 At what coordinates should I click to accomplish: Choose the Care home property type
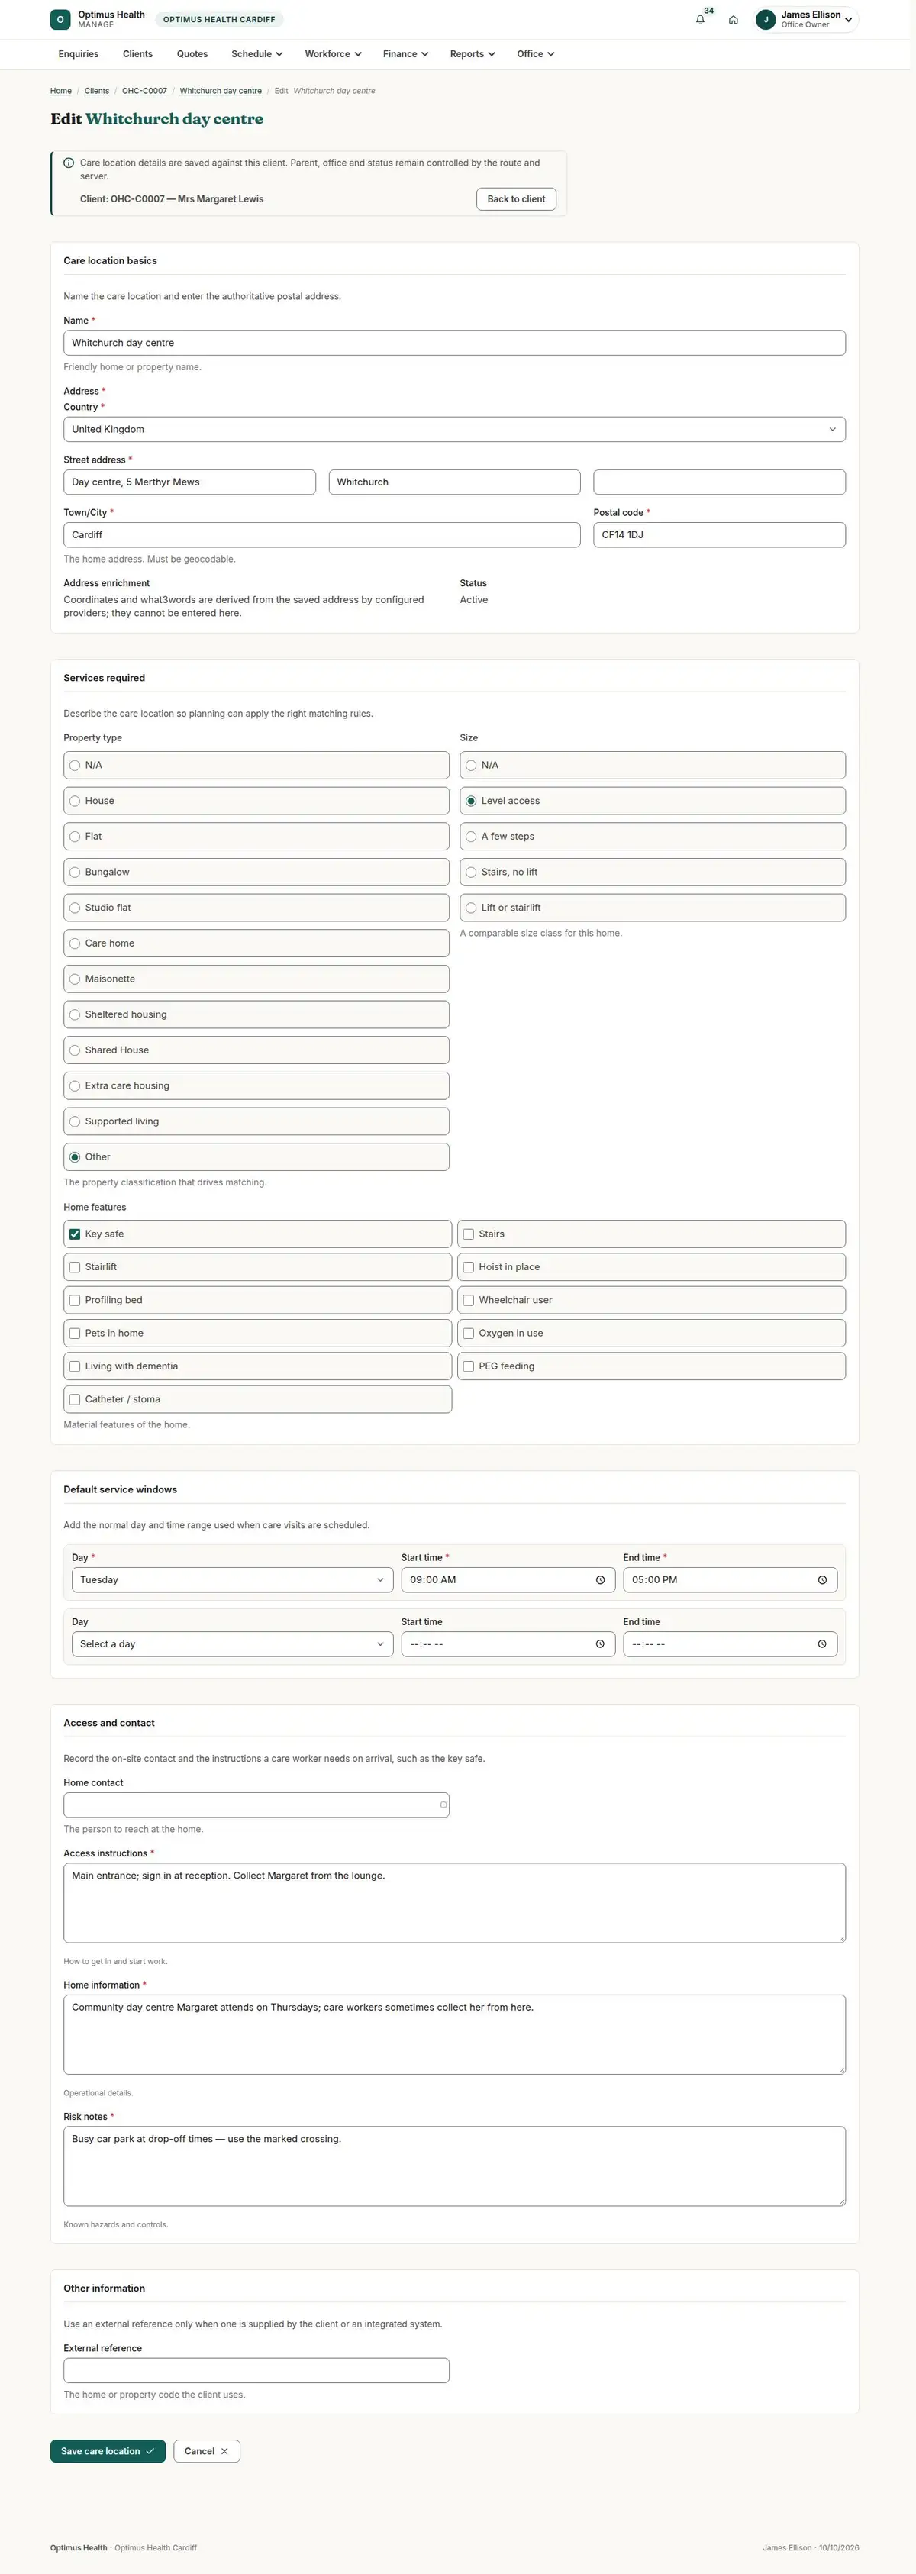coord(256,943)
